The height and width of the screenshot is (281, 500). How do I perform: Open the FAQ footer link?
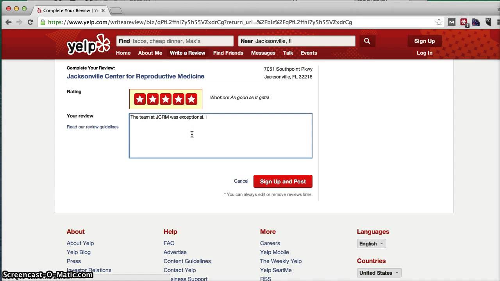point(169,243)
